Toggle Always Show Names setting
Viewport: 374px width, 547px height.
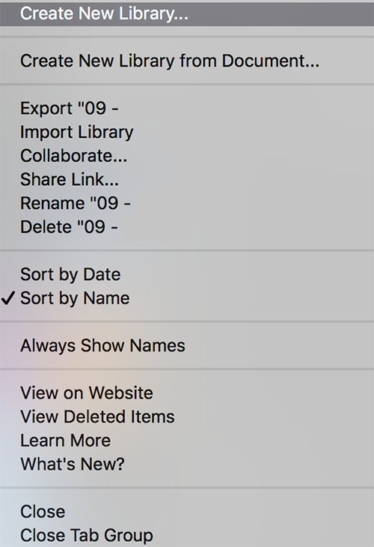click(x=187, y=345)
